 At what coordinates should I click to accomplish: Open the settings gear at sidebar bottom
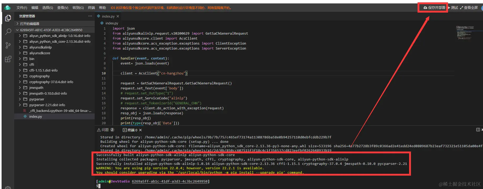click(8, 187)
